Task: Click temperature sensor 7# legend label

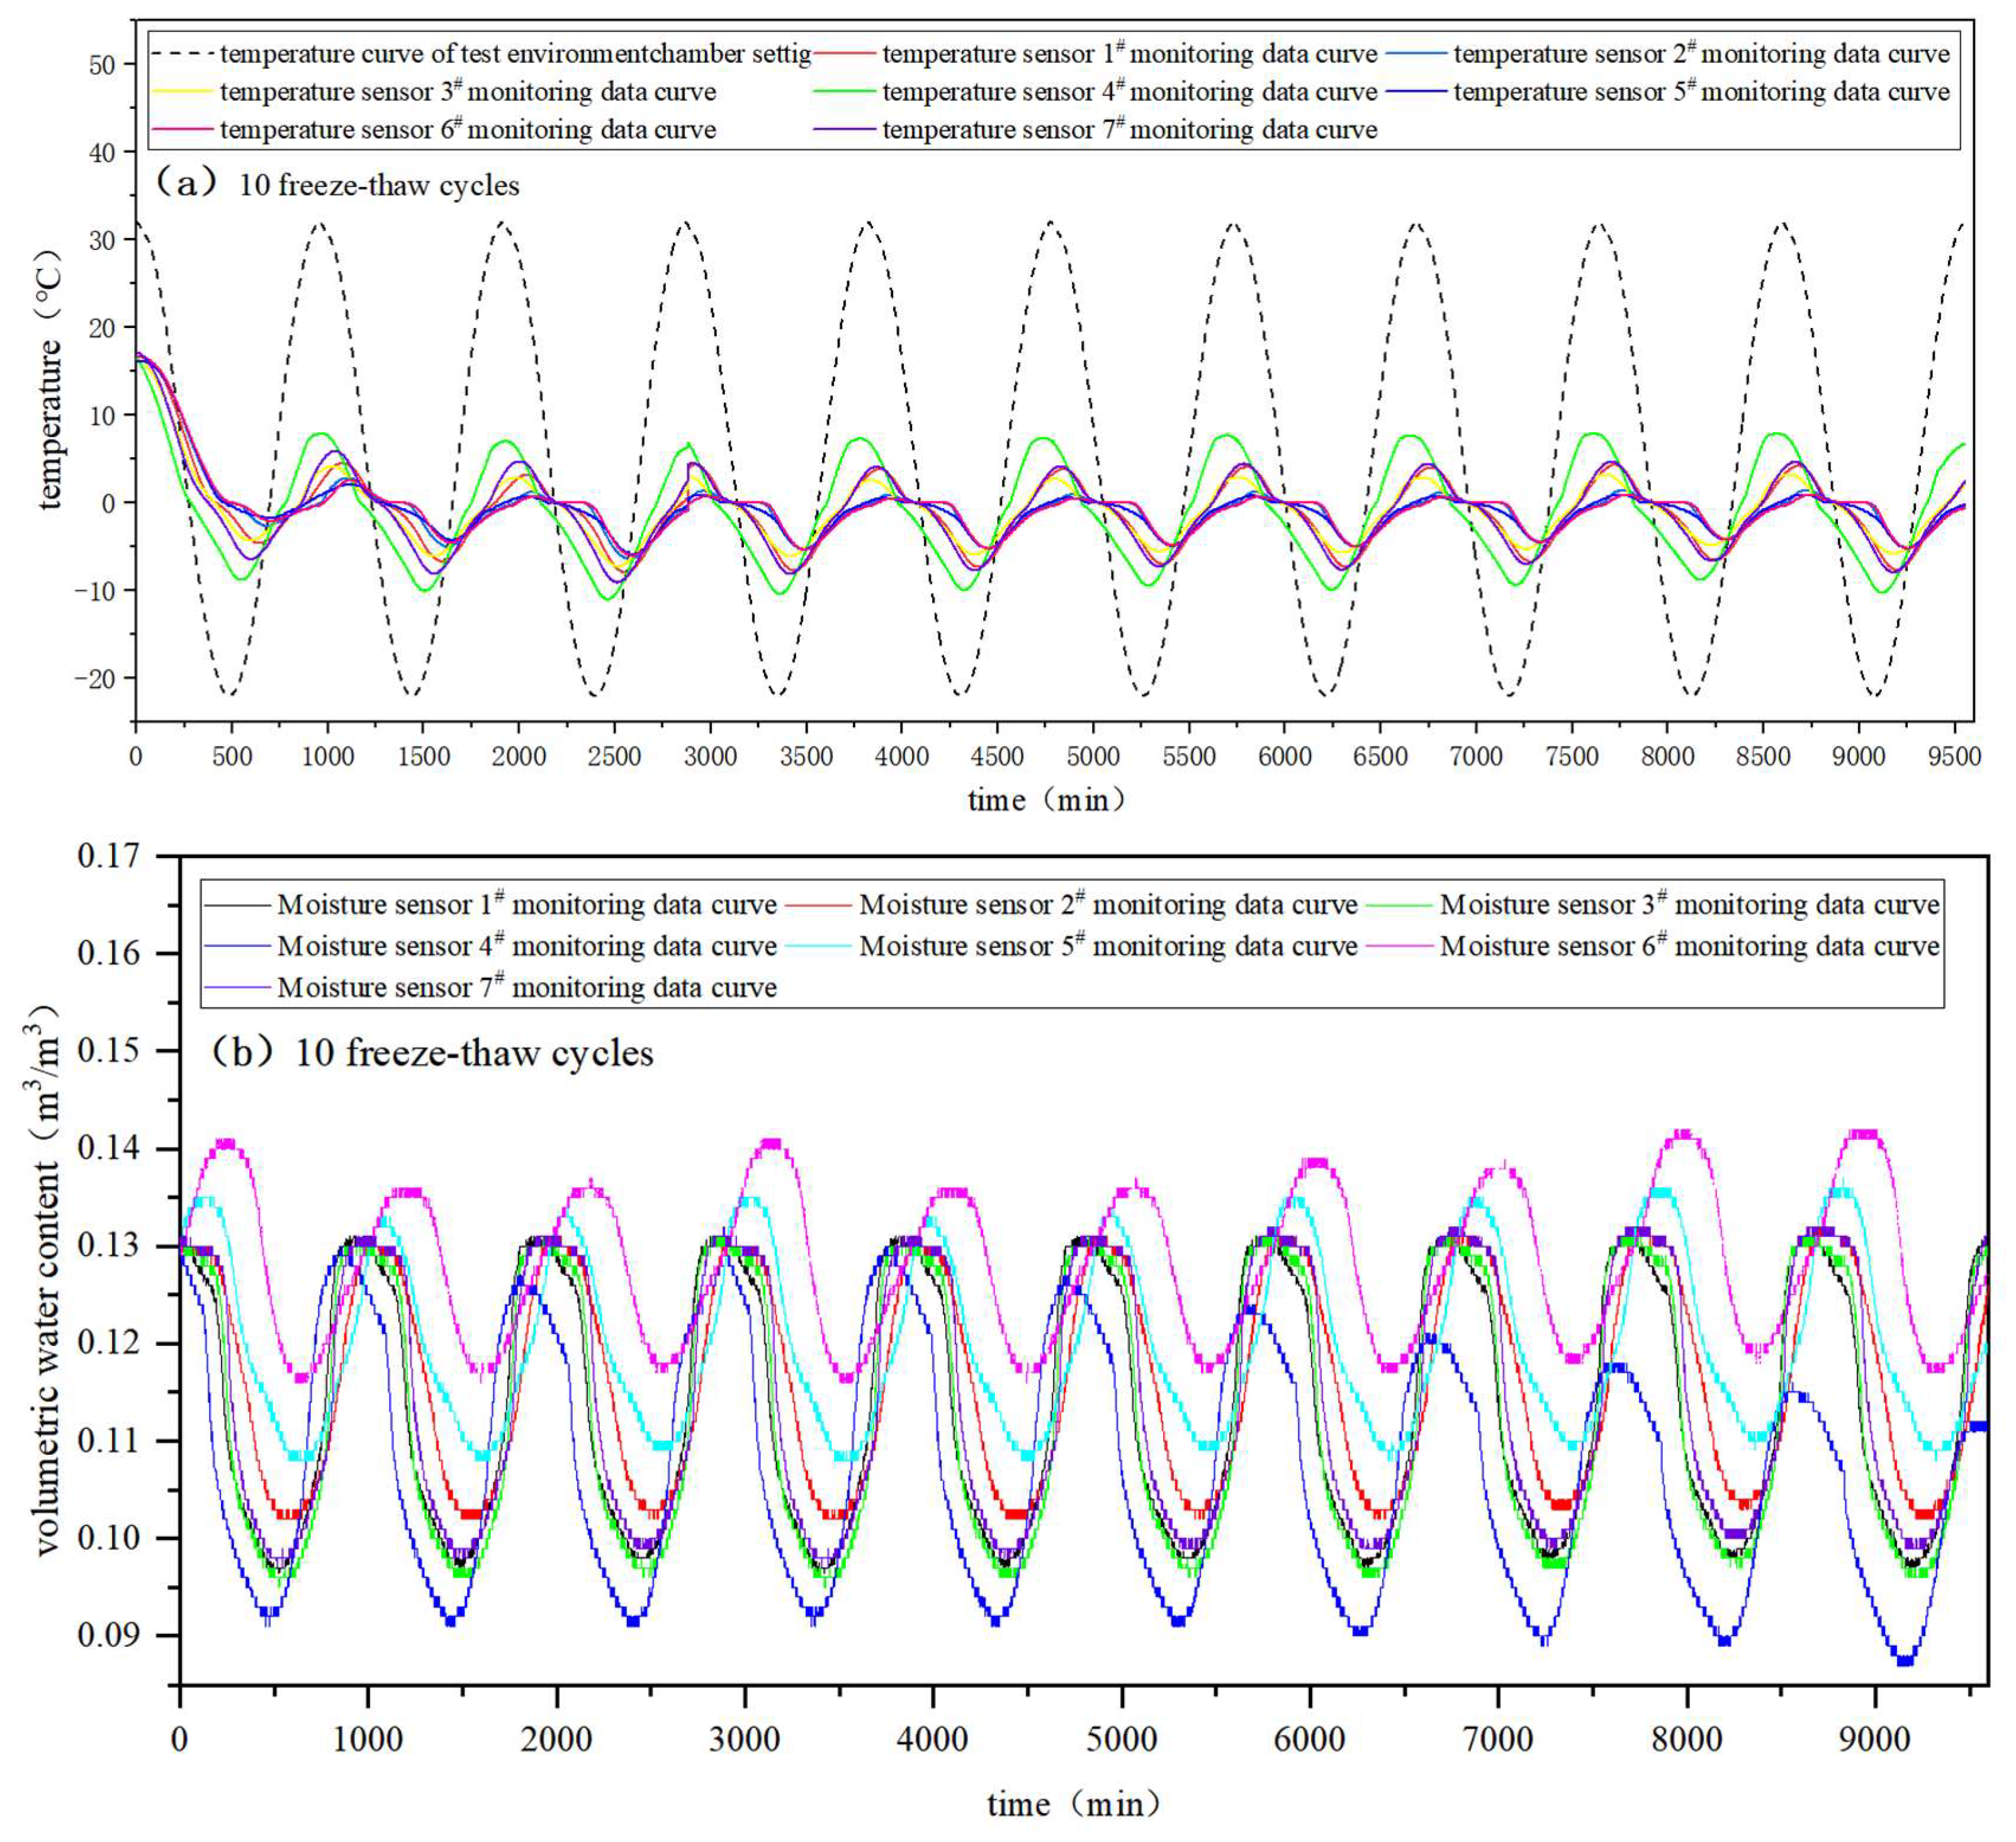Action: (1130, 130)
